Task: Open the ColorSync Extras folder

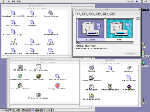Action: tap(13, 22)
